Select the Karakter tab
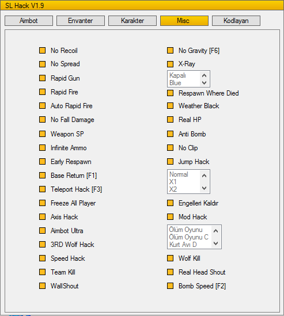Image resolution: width=284 pixels, height=316 pixels. (x=132, y=21)
